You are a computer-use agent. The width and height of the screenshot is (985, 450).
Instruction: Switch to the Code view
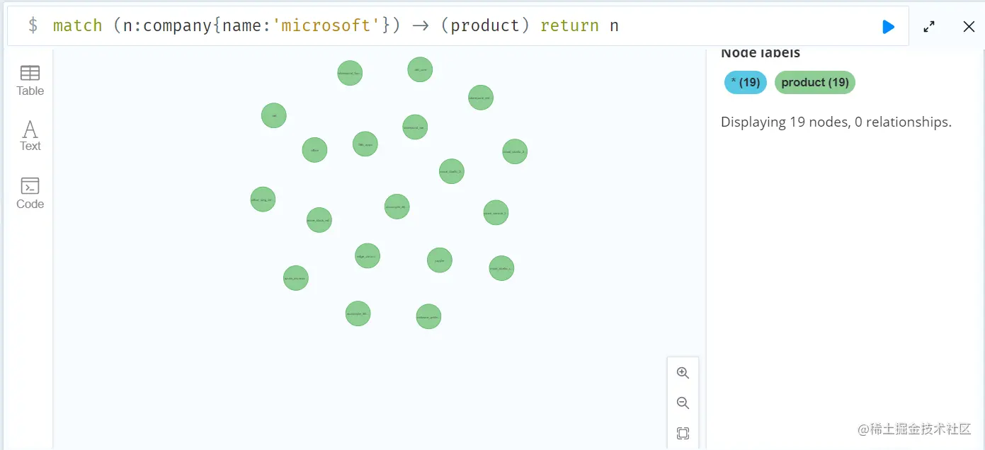tap(30, 193)
